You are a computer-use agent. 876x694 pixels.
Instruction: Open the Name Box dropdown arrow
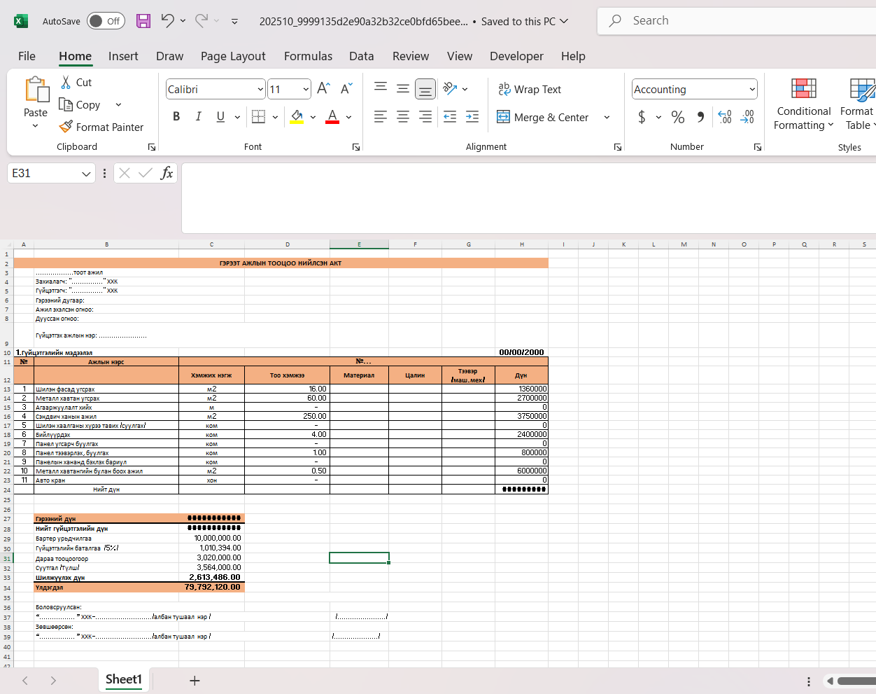[86, 174]
